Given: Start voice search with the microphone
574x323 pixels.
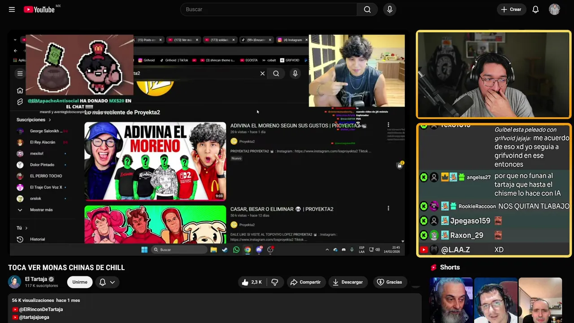Looking at the screenshot, I should [x=390, y=9].
